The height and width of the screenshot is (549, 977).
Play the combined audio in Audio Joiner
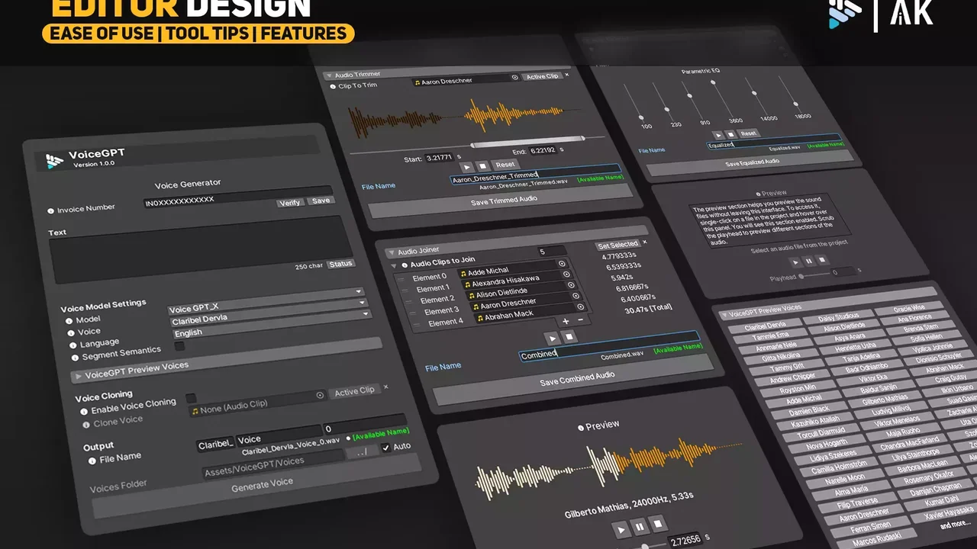click(x=552, y=337)
